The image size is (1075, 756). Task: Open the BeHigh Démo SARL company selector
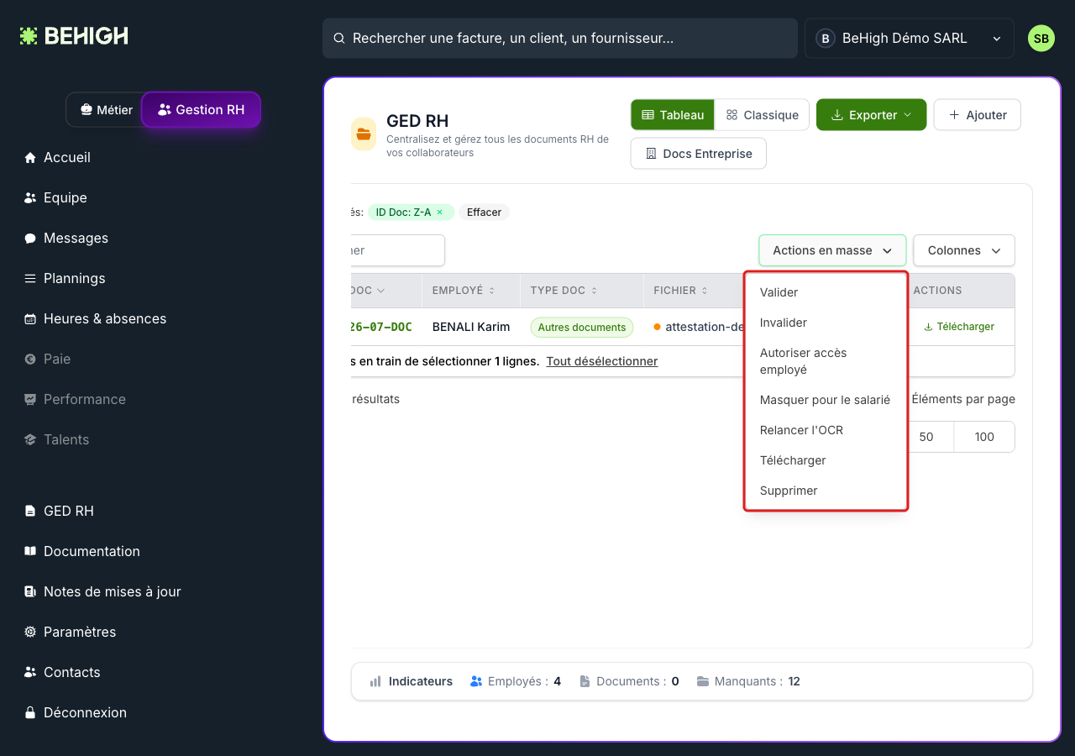(909, 39)
